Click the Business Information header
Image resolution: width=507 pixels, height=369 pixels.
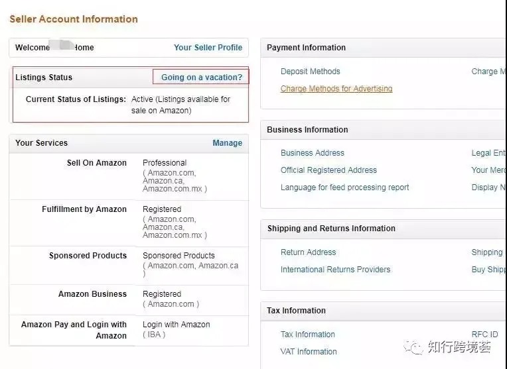[x=307, y=129]
